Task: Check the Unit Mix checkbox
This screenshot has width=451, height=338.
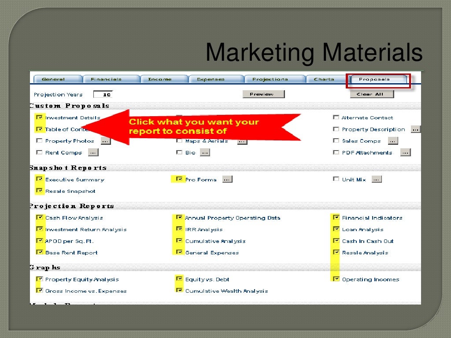Action: (336, 179)
